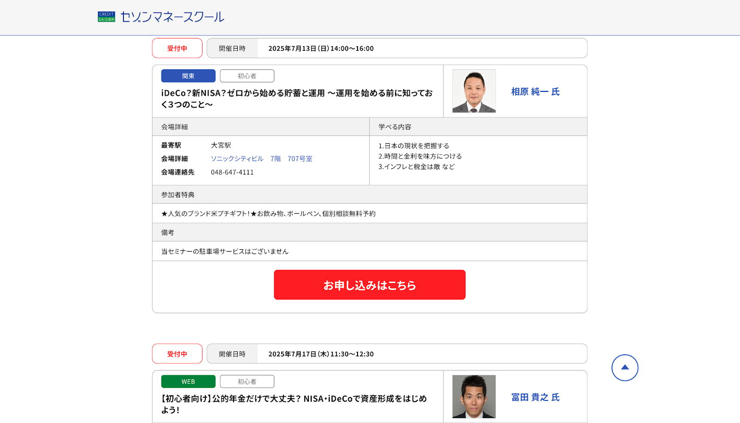Open speaker 富田 貴之 氏 profile link
The height and width of the screenshot is (423, 740).
point(536,398)
